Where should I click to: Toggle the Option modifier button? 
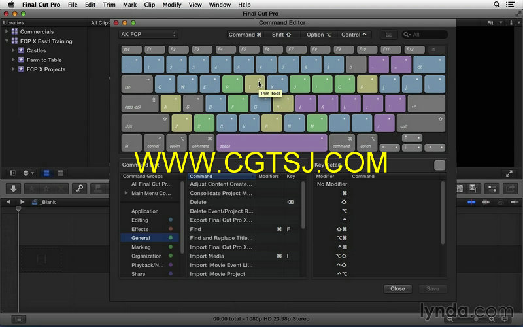click(318, 35)
